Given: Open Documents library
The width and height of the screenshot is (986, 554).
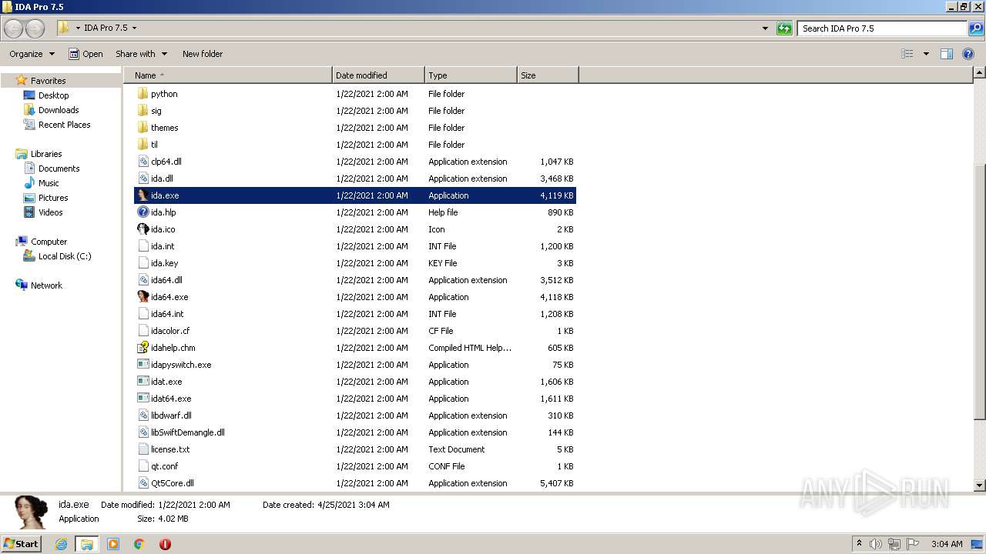Looking at the screenshot, I should tap(59, 169).
